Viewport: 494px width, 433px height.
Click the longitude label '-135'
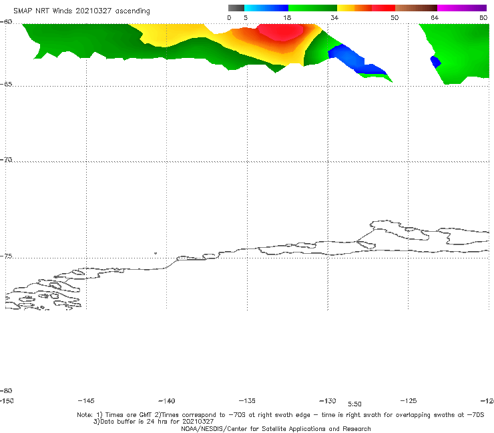(247, 401)
